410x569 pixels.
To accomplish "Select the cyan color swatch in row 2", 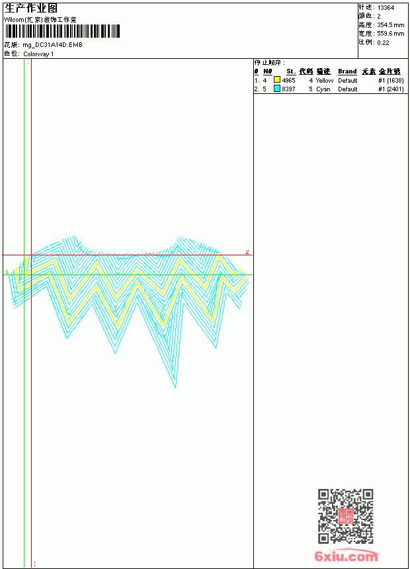I will tap(277, 89).
